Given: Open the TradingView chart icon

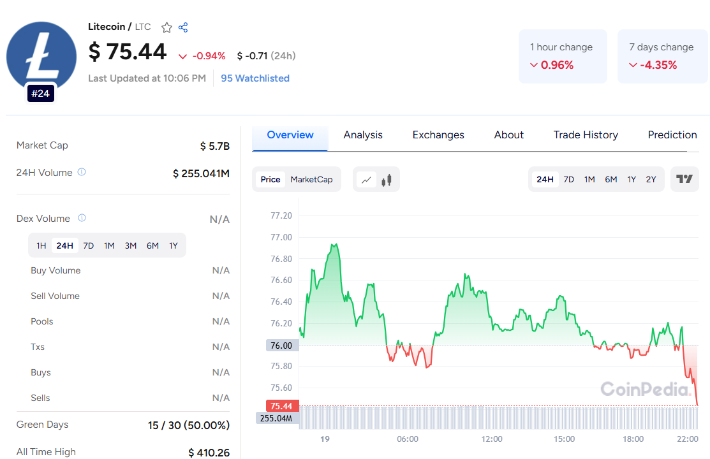Looking at the screenshot, I should 684,179.
